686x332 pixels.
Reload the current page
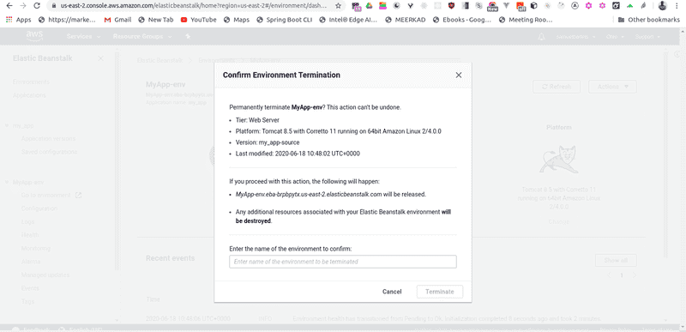[37, 6]
